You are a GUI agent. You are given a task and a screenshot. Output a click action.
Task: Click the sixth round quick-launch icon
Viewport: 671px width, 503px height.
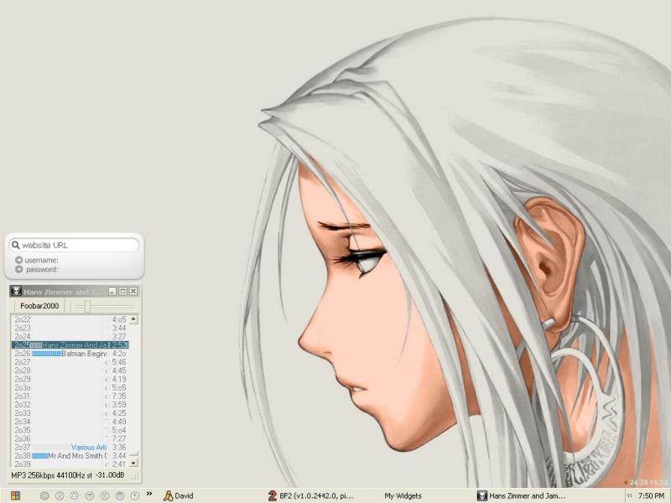120,495
